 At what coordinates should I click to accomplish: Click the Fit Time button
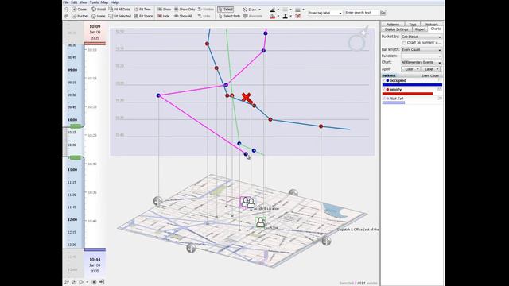pyautogui.click(x=142, y=10)
